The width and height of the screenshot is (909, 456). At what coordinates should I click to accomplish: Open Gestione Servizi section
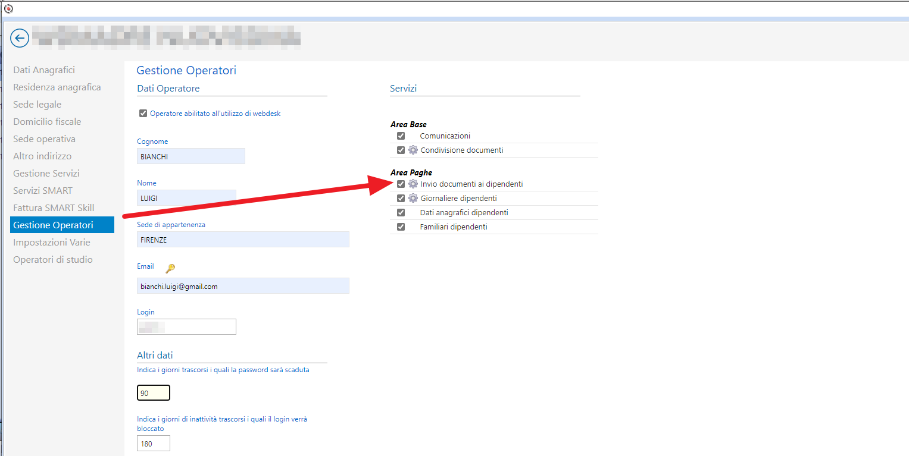pos(46,174)
